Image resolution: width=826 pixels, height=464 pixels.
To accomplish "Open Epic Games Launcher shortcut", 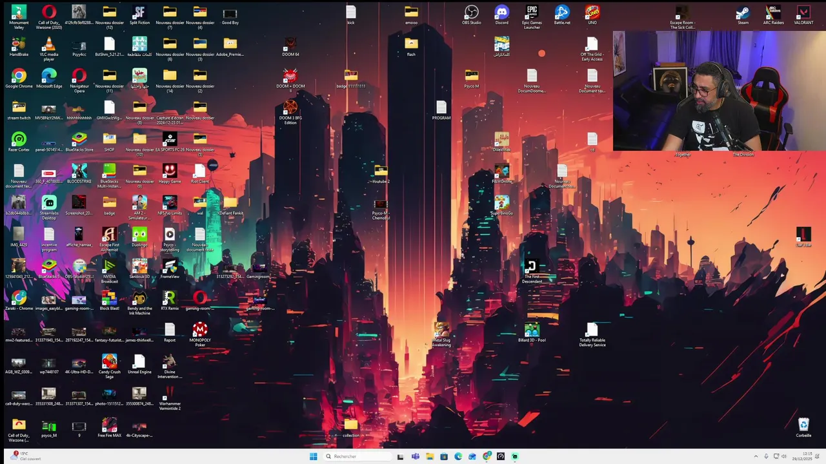I will [x=532, y=17].
